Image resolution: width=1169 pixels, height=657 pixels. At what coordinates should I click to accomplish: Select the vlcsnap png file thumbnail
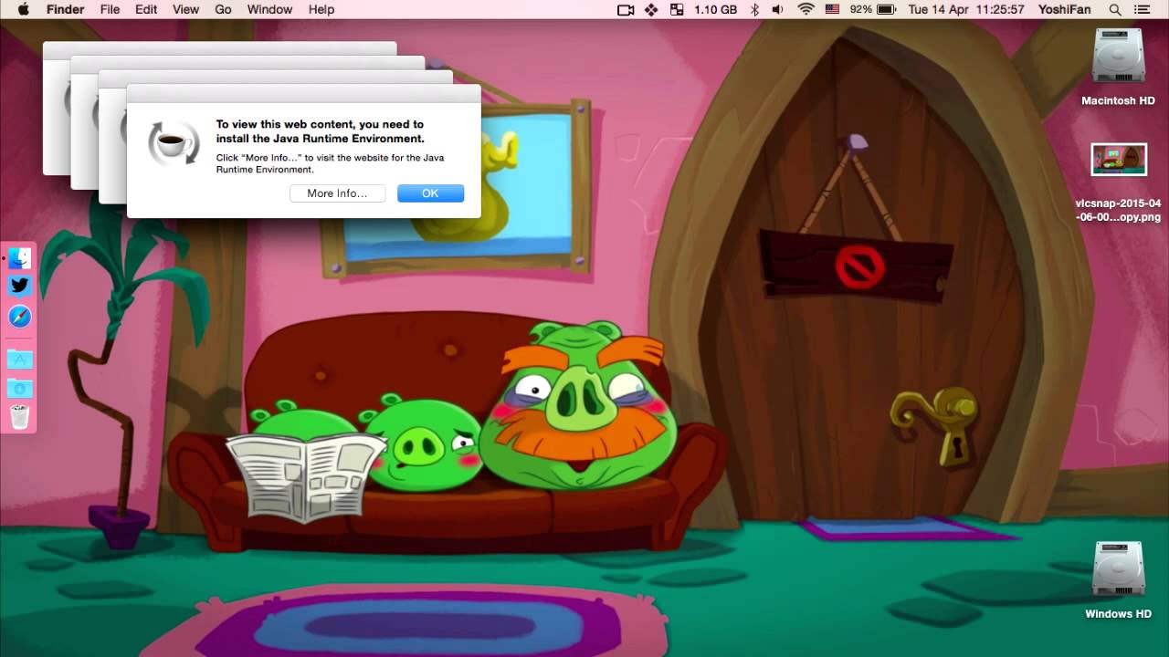coord(1119,160)
